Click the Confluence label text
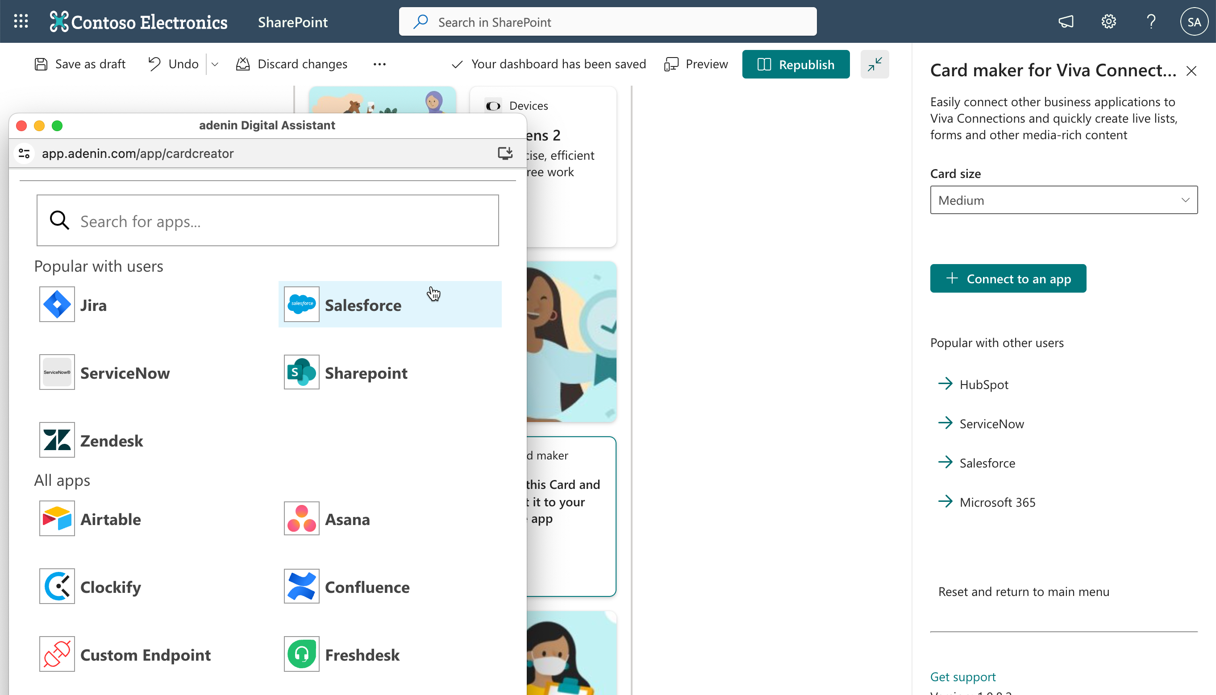This screenshot has height=695, width=1216. [367, 587]
